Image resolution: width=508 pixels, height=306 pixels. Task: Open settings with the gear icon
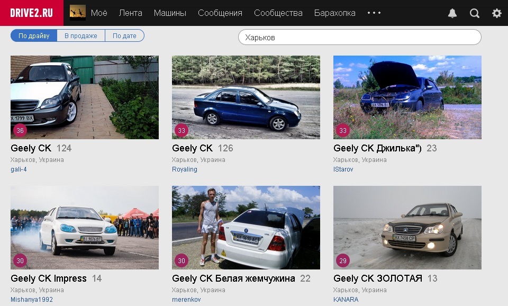pyautogui.click(x=497, y=13)
